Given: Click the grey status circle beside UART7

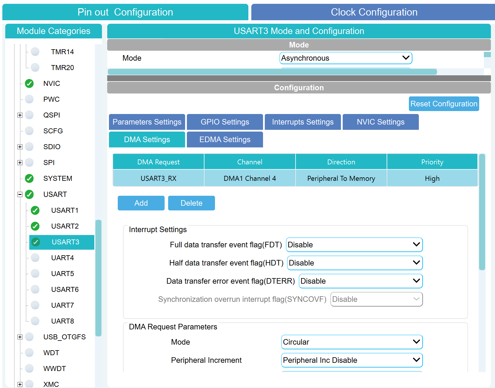Looking at the screenshot, I should (35, 305).
